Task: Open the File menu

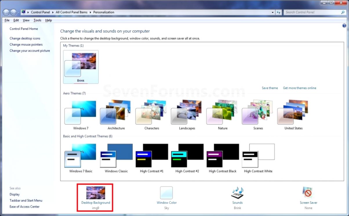Action: click(x=7, y=20)
